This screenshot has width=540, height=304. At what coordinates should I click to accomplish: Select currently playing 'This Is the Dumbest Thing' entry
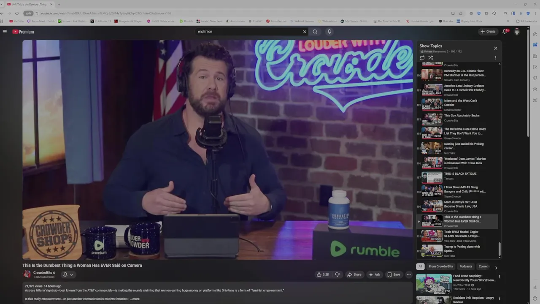pyautogui.click(x=457, y=221)
